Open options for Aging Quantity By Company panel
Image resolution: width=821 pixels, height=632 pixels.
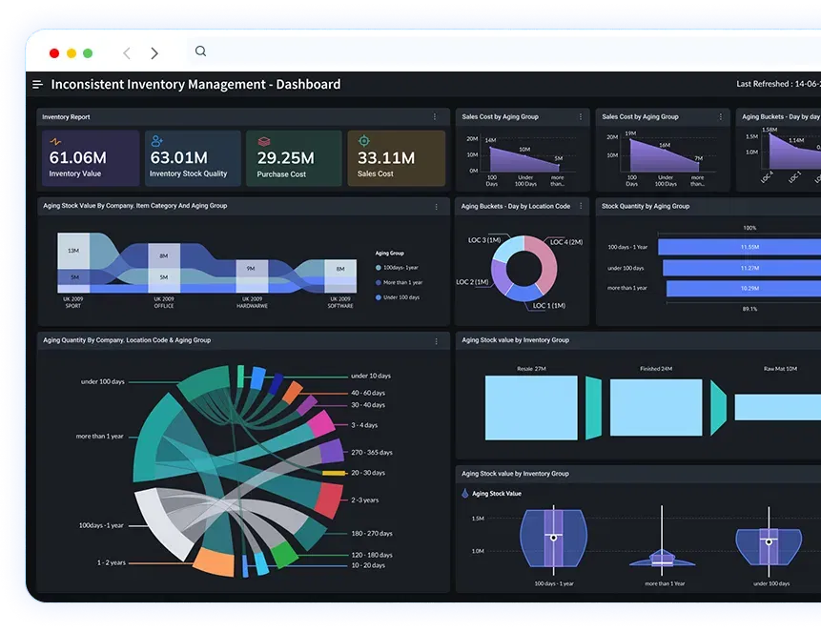pyautogui.click(x=435, y=340)
